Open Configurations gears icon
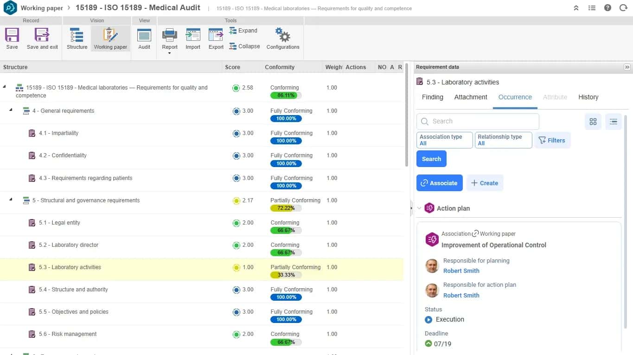This screenshot has height=355, width=633. (x=282, y=35)
